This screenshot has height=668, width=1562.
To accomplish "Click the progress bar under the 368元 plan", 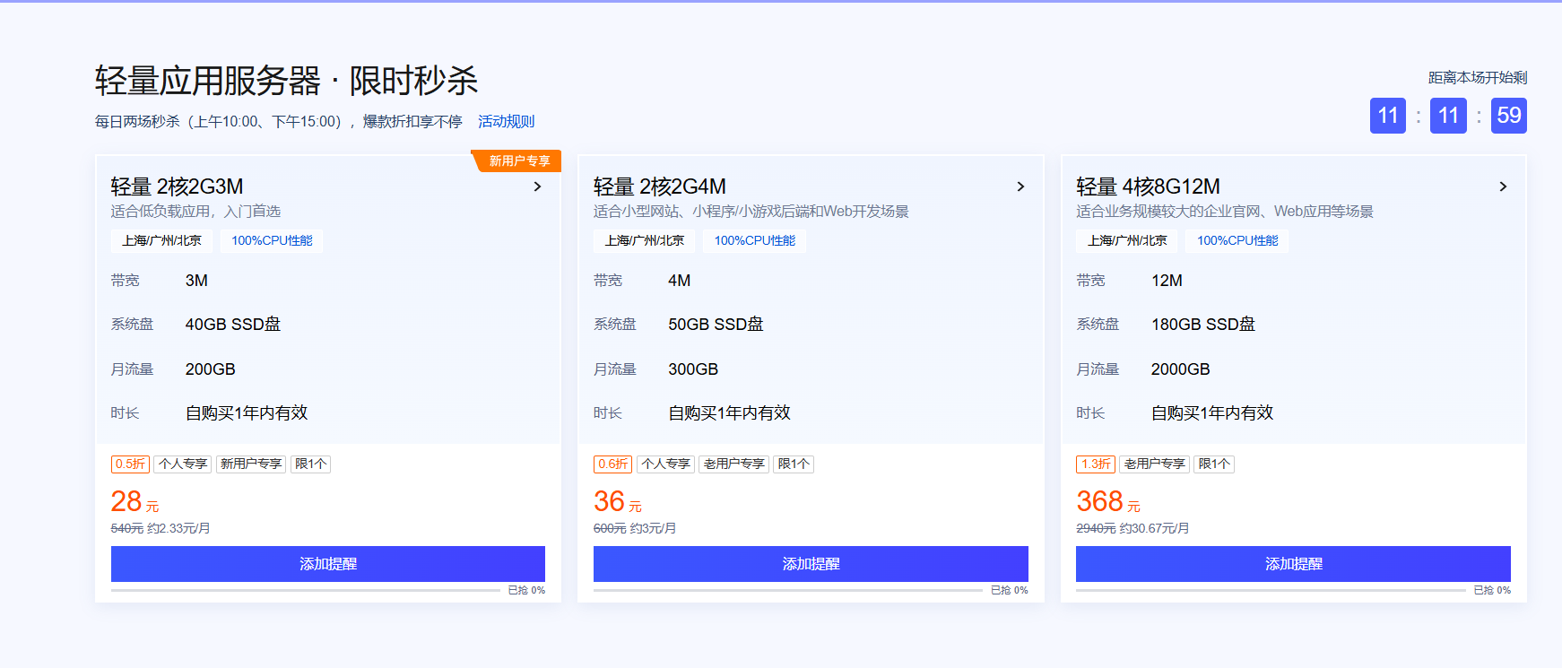I will (1271, 590).
